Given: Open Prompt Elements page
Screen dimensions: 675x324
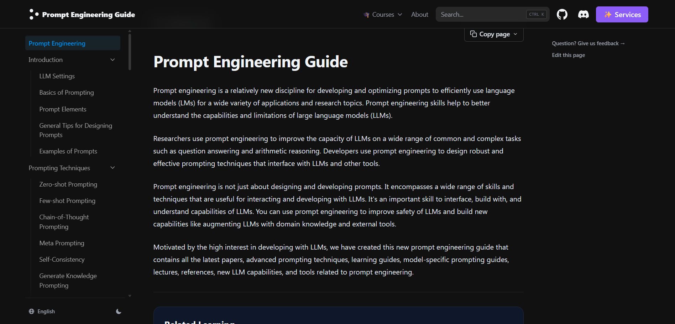Looking at the screenshot, I should pyautogui.click(x=63, y=109).
